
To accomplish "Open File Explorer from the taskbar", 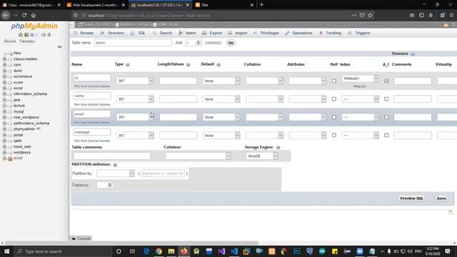I will pos(171,251).
